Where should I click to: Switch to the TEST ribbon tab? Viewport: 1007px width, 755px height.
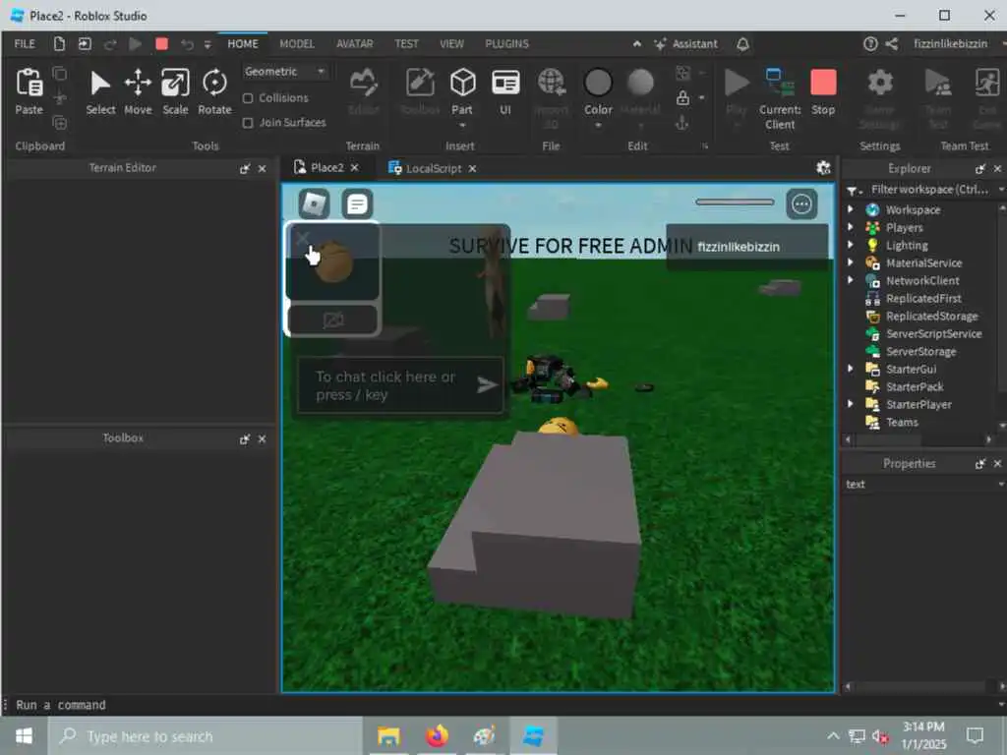(x=406, y=43)
